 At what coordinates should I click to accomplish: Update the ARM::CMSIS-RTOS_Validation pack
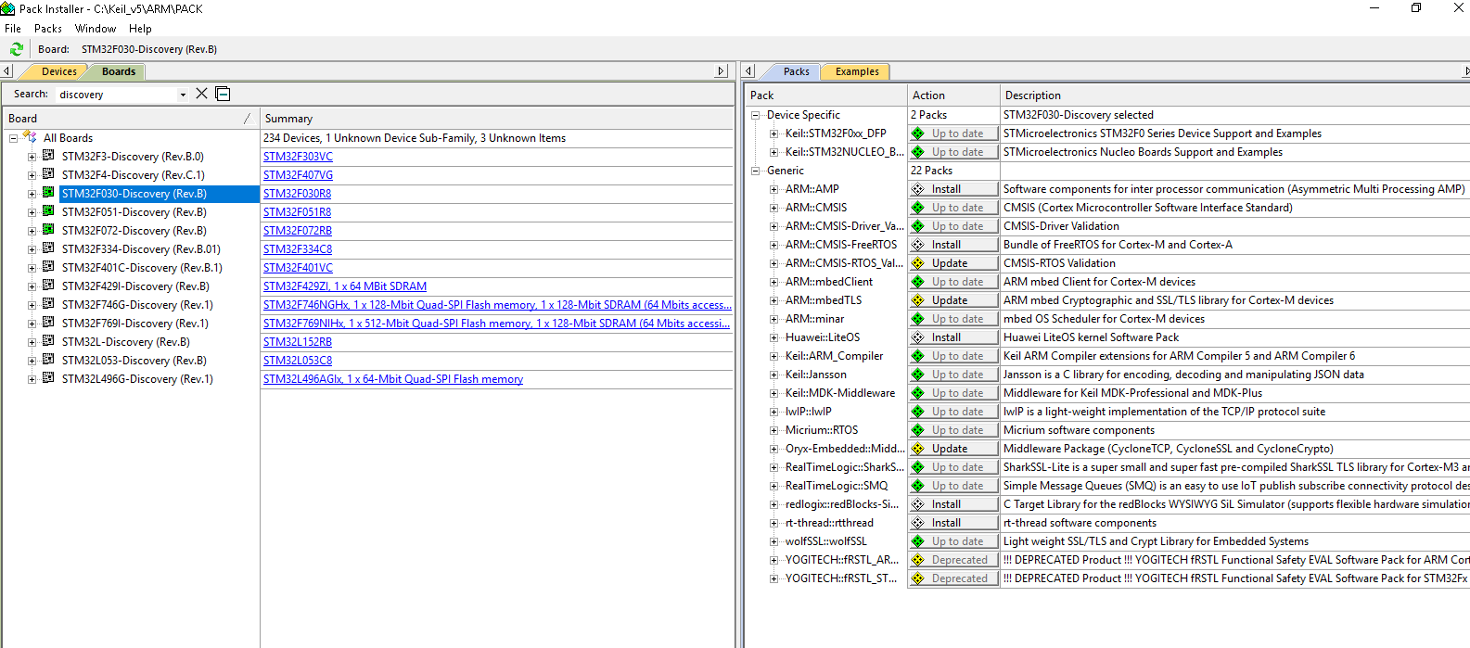tap(952, 263)
